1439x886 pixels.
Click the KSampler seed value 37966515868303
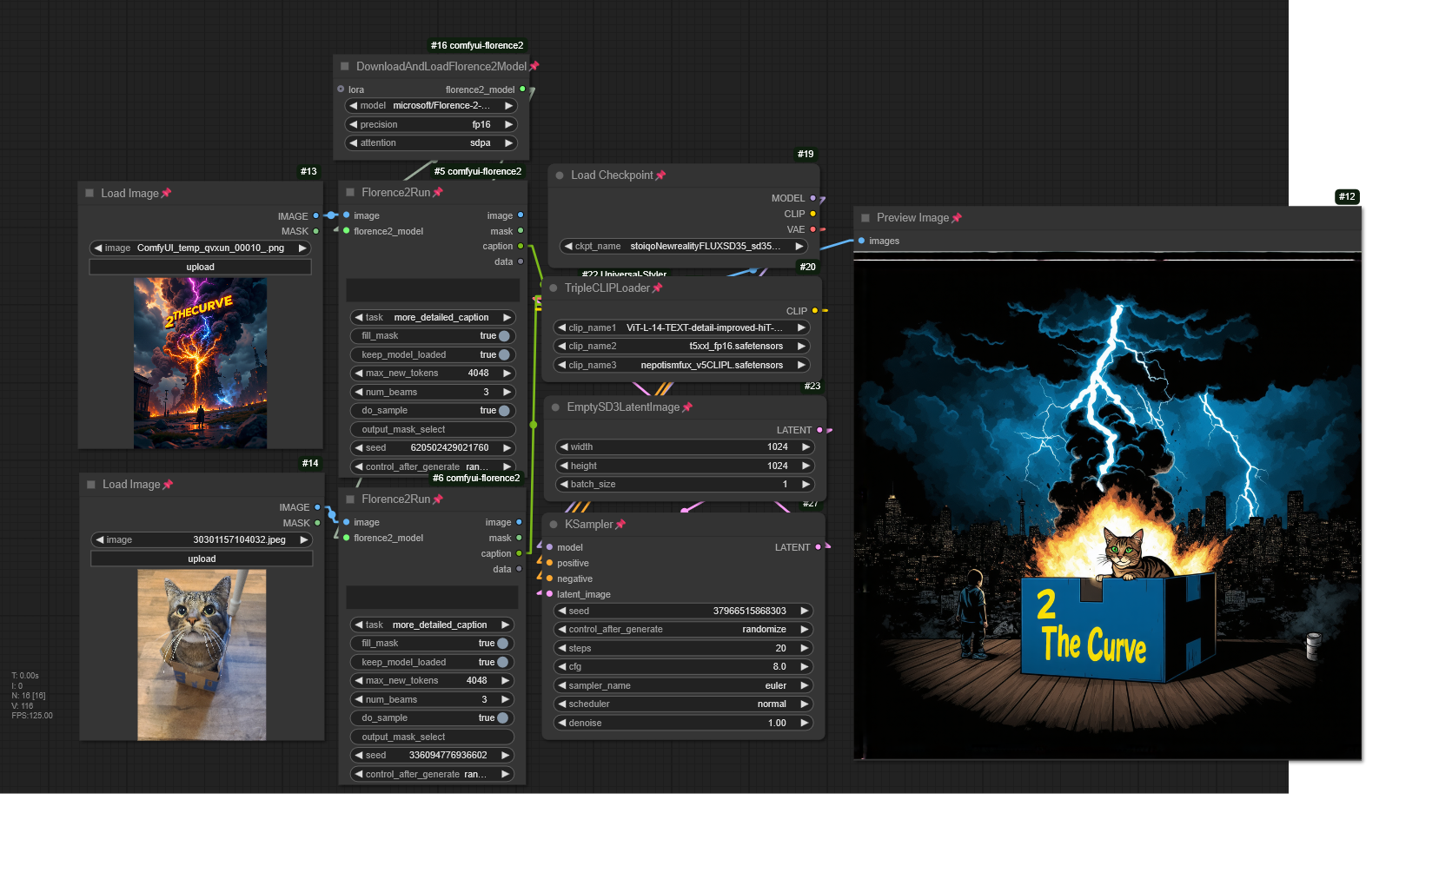tap(749, 612)
